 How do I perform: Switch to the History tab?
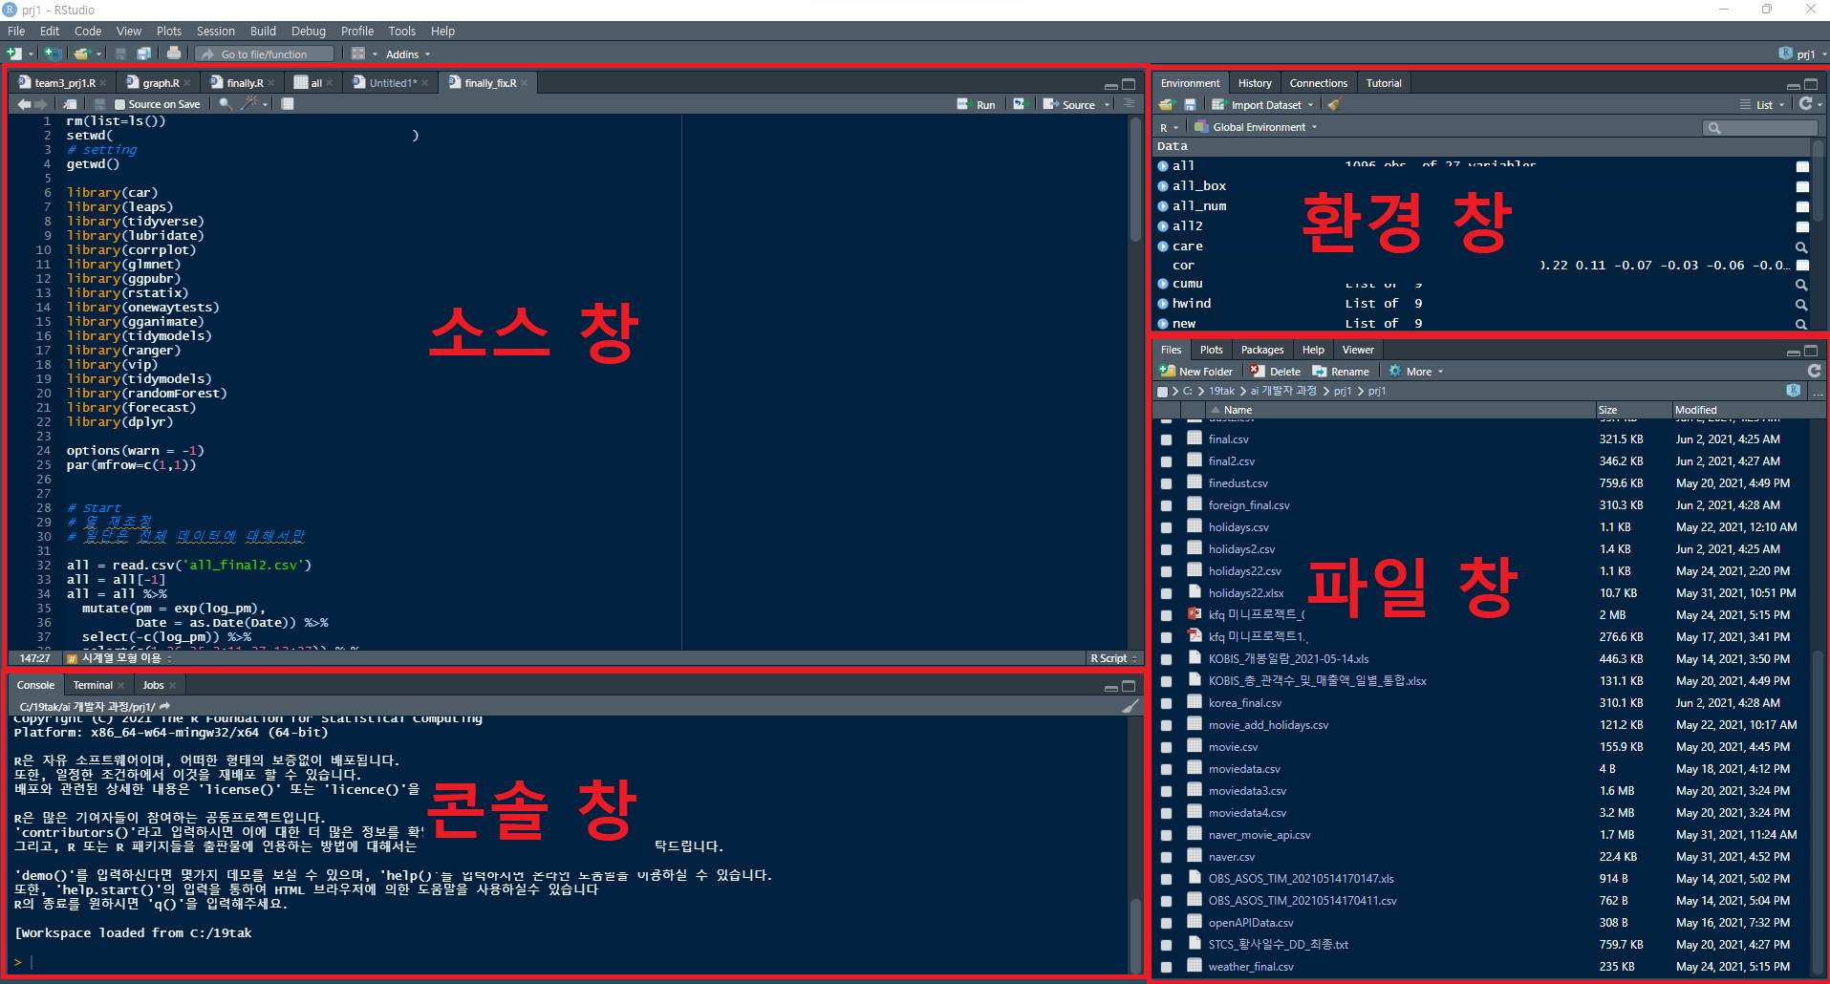pyautogui.click(x=1254, y=83)
